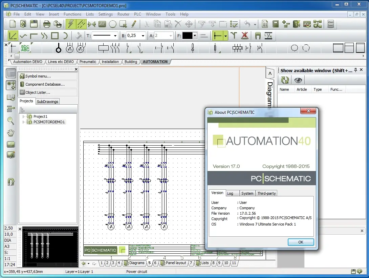Open the System tab in About dialog
This screenshot has width=369, height=278.
247,193
